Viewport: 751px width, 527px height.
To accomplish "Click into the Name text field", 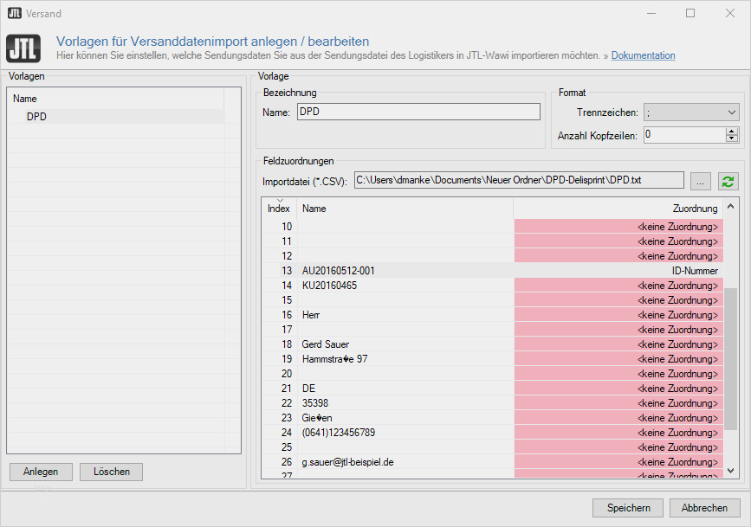I will pos(418,112).
